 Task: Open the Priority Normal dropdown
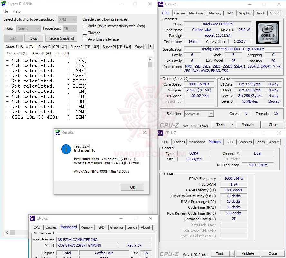coord(28,28)
